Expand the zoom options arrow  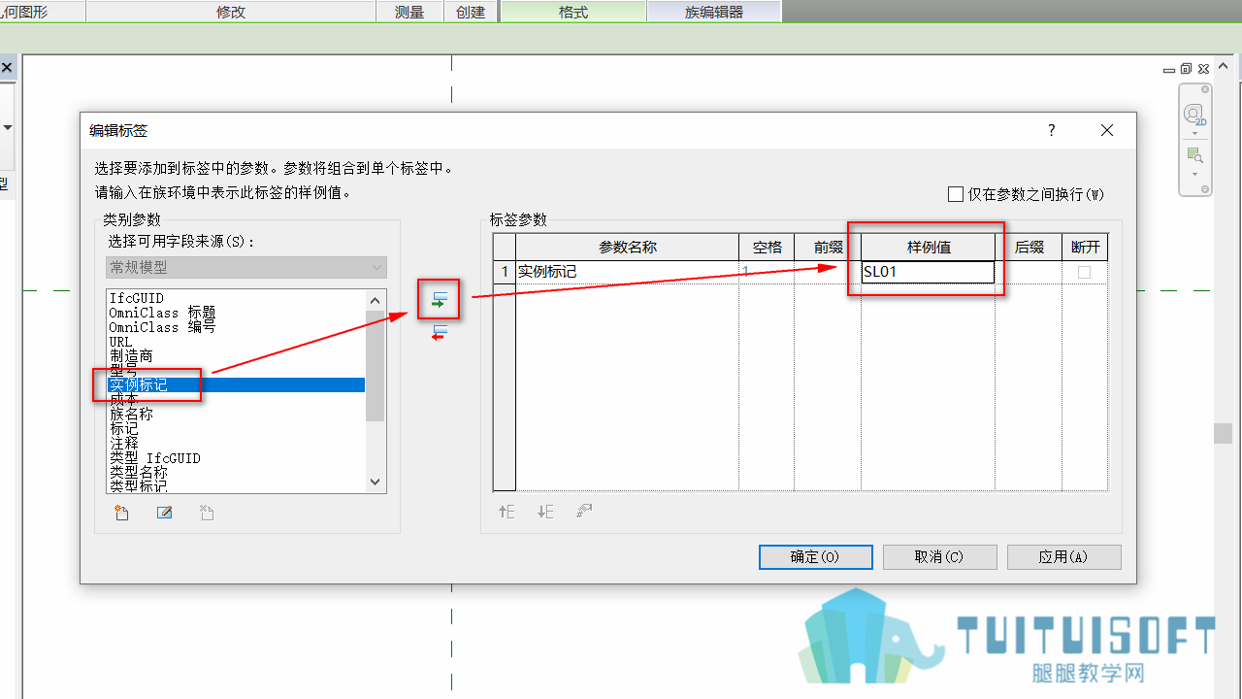(1194, 175)
